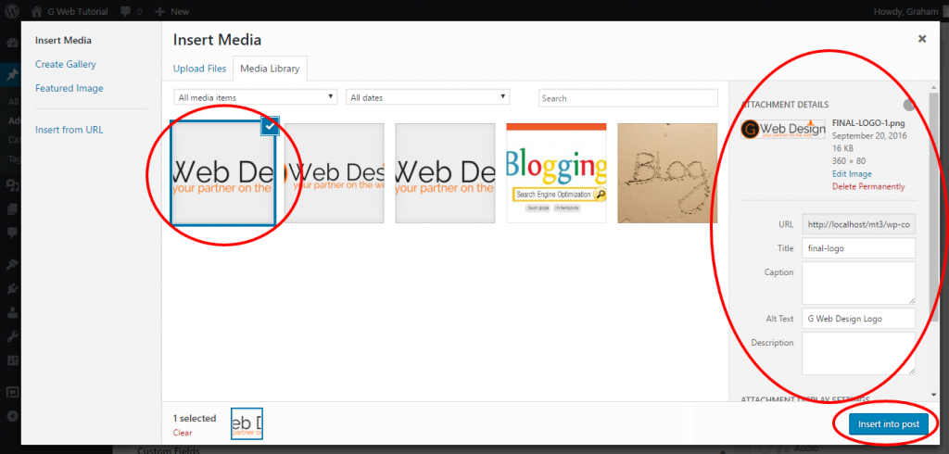The height and width of the screenshot is (454, 949).
Task: Open Create Gallery in the left menu
Action: coord(66,64)
